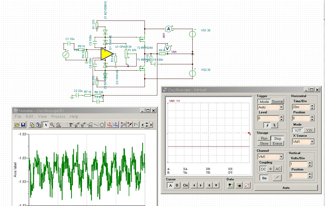
Task: Open X Source VM1 dropdown
Action: (x=313, y=141)
